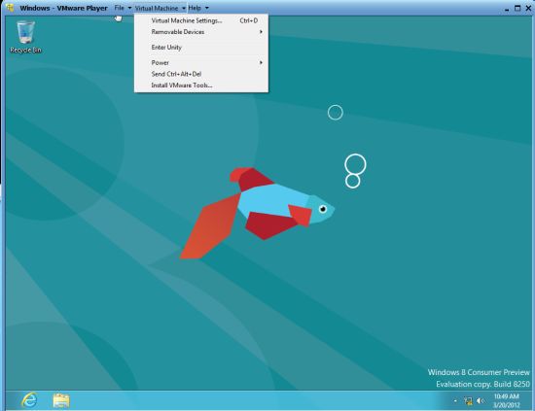Click the 3/20/2012 date in tray
535x411 pixels.
(x=507, y=405)
